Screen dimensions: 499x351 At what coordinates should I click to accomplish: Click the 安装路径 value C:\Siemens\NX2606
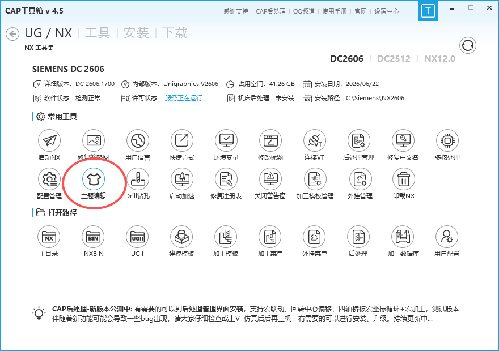375,98
